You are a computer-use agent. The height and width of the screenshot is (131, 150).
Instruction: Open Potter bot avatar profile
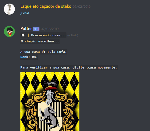(x=9, y=31)
